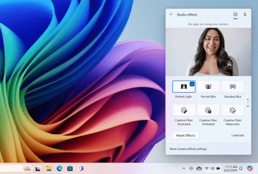Open the Studio effects tray icon

click(x=191, y=168)
